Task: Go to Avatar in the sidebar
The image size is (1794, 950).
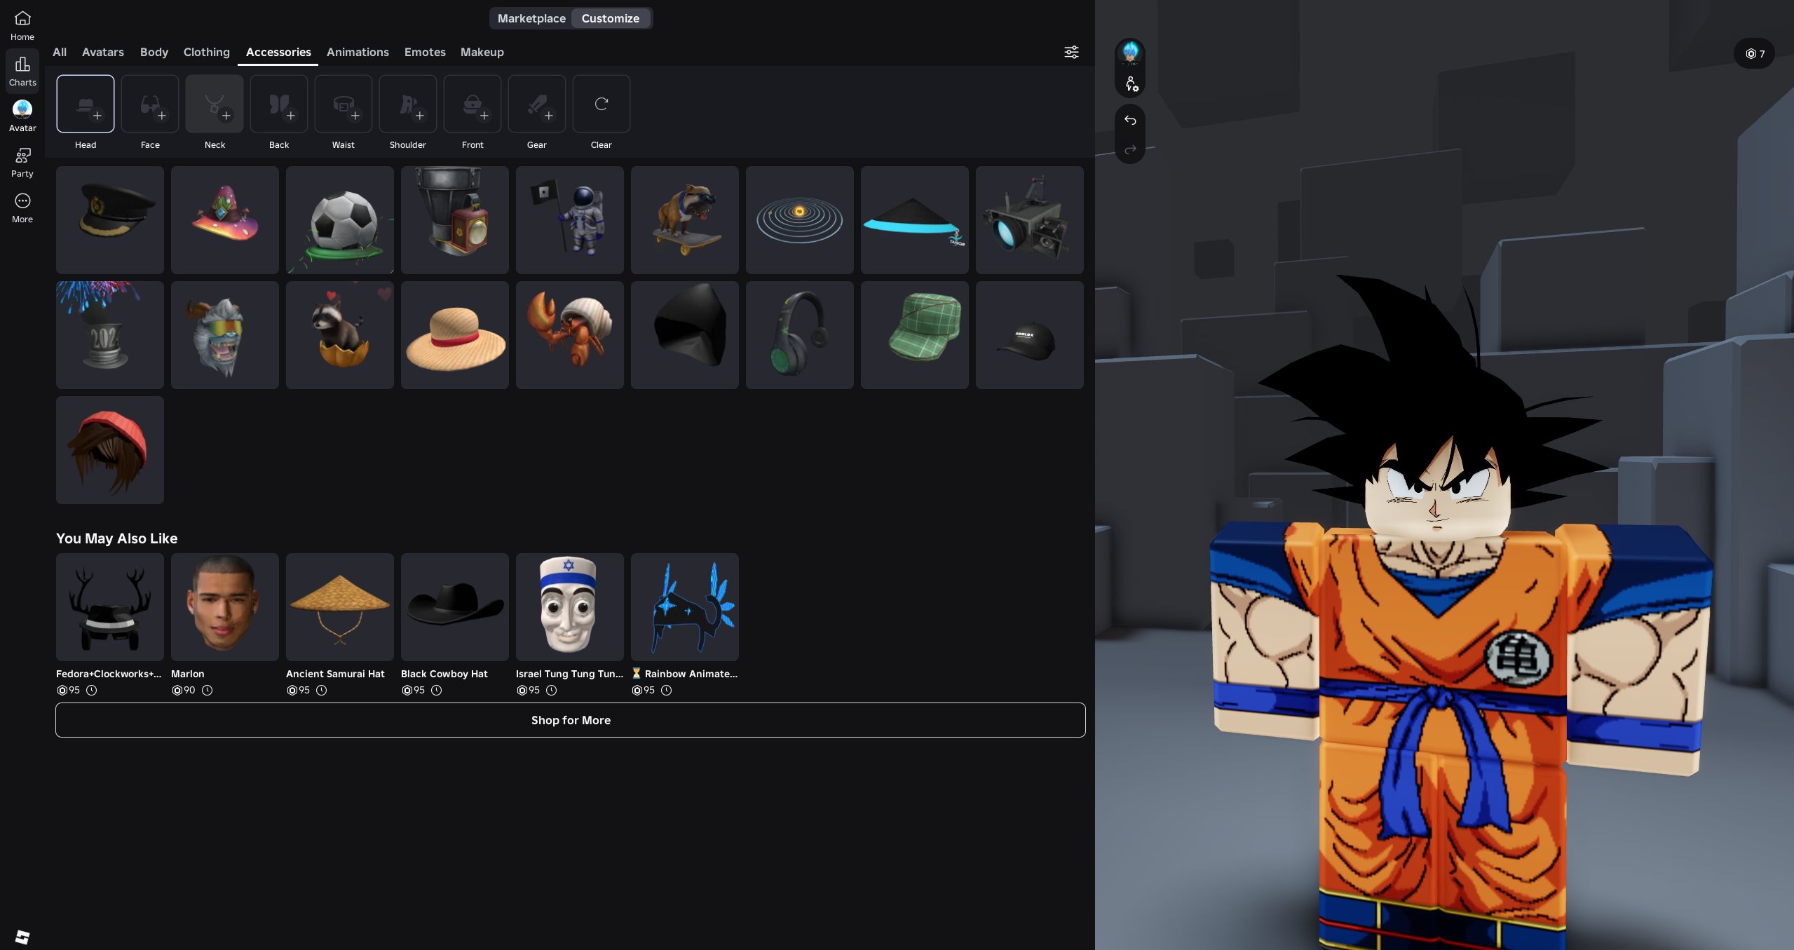Action: pos(22,116)
